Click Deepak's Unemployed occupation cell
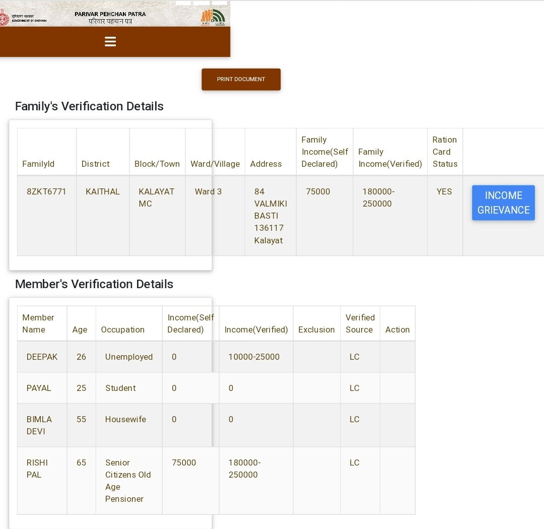 (129, 357)
